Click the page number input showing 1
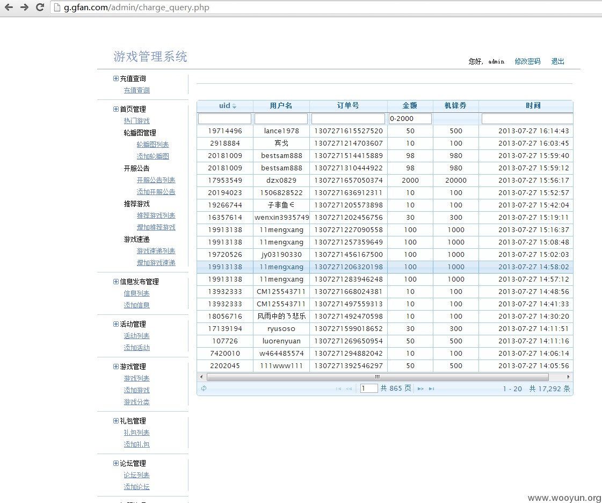 click(x=368, y=389)
